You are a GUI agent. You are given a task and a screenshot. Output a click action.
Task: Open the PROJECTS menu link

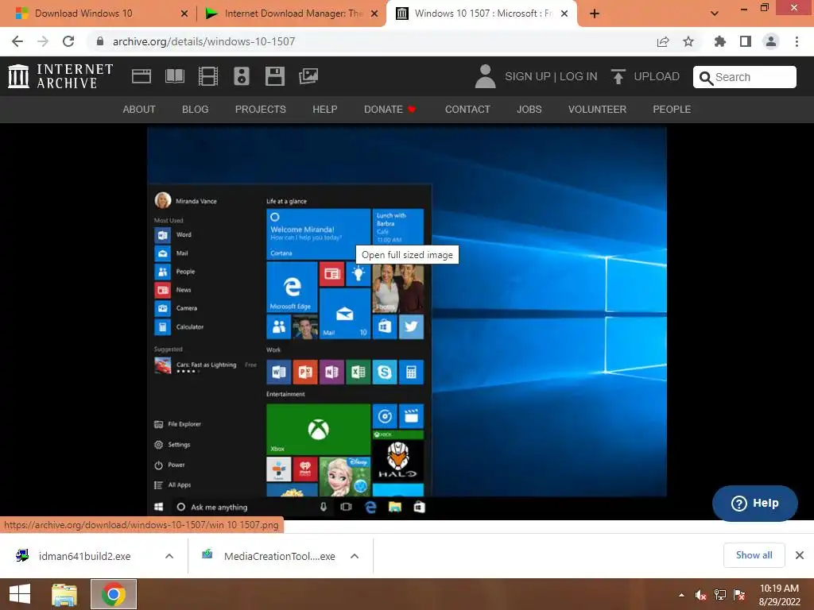pos(261,110)
